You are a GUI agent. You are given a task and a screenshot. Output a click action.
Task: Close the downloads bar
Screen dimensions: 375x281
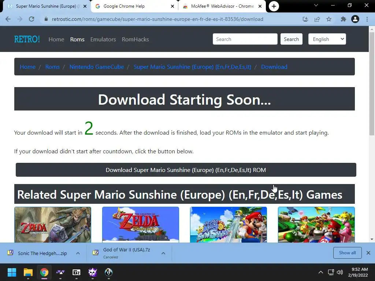click(x=368, y=253)
